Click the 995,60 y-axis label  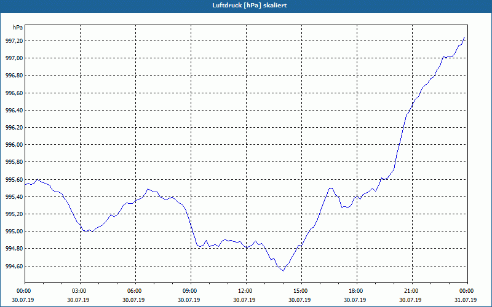tap(14, 179)
